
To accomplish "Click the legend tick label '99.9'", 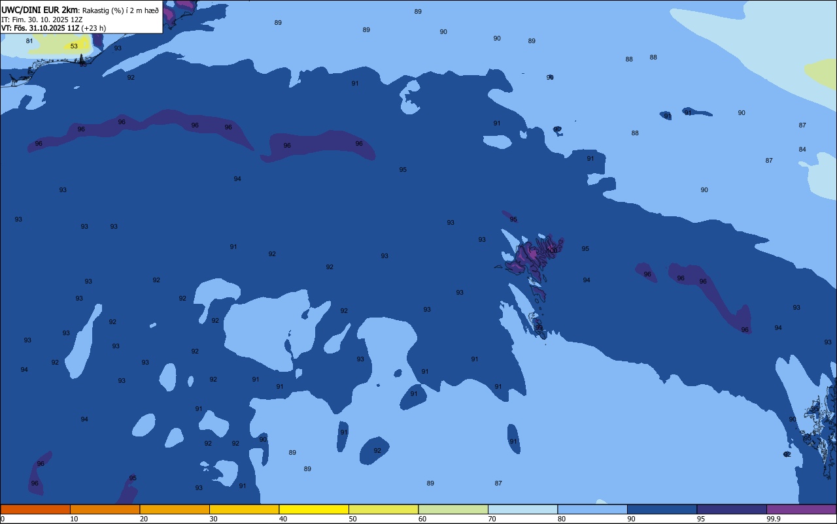I will [774, 519].
